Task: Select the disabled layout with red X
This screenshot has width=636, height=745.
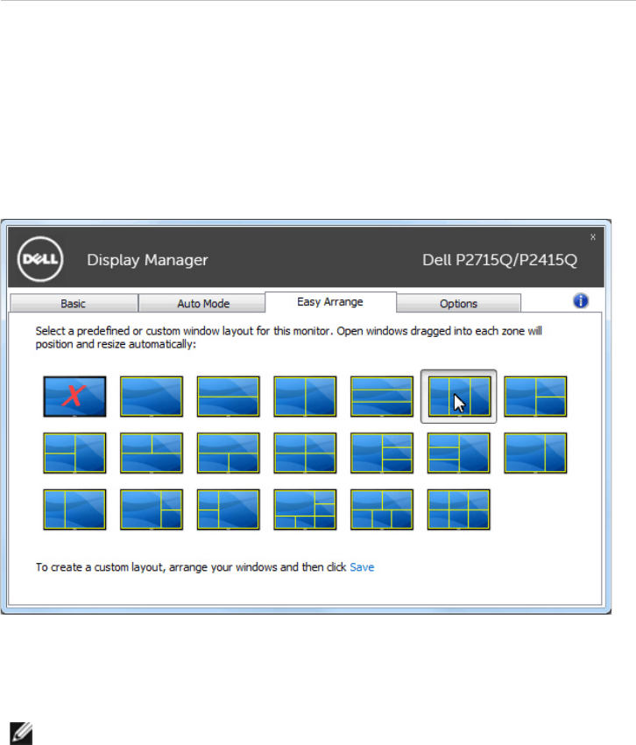Action: point(74,397)
